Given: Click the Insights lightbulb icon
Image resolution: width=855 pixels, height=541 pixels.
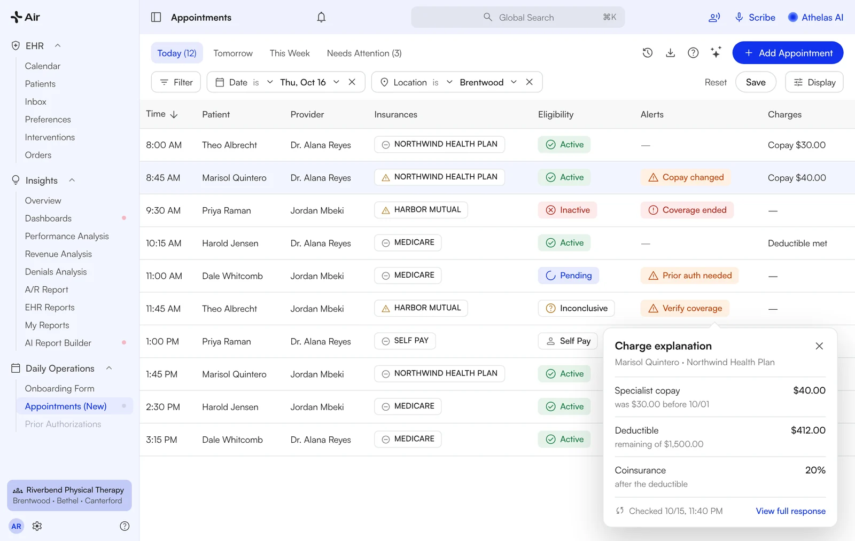Looking at the screenshot, I should coord(15,181).
